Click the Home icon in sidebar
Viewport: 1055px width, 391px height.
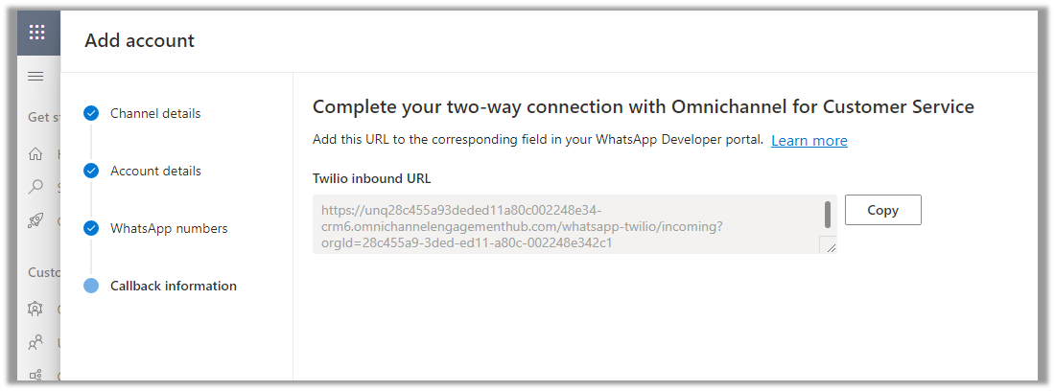click(36, 153)
